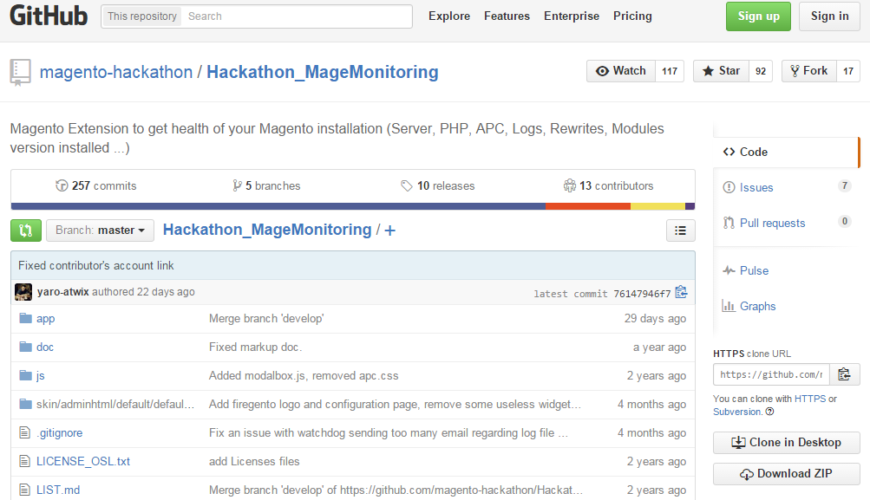870x500 pixels.
Task: Click the Issues exclamation icon in sidebar
Action: coord(729,187)
